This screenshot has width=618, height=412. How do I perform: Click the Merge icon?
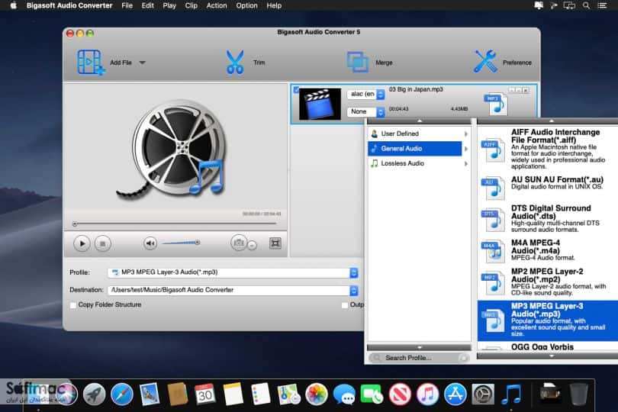(358, 63)
